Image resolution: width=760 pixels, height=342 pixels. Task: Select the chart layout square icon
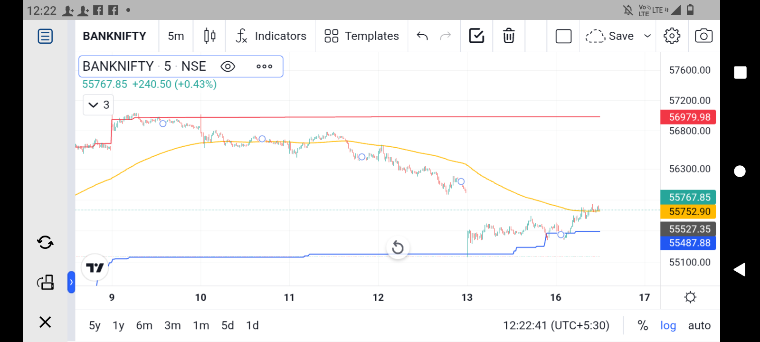(x=563, y=36)
